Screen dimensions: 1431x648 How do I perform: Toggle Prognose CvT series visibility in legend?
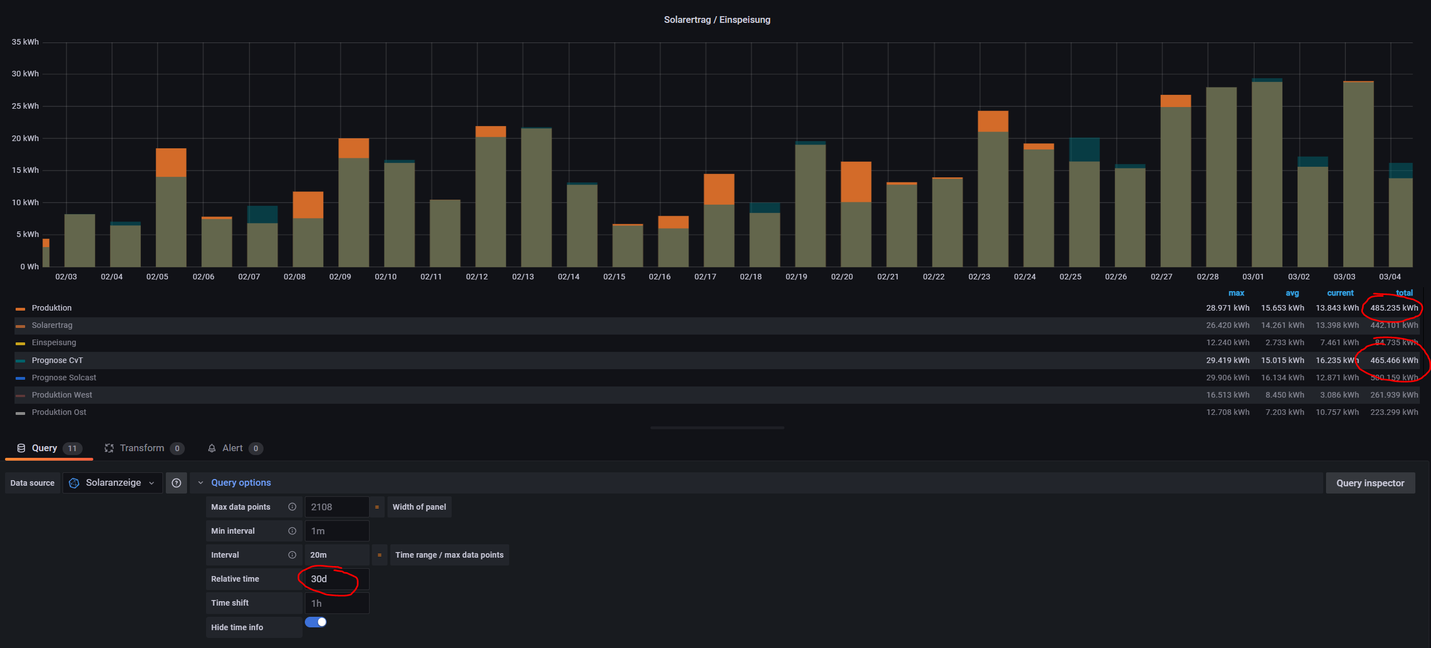(x=57, y=360)
